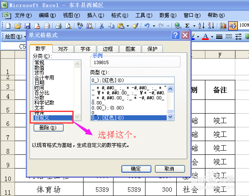Click the type list scroll-up arrow
Viewport: 249px width, 196px height.
point(170,89)
